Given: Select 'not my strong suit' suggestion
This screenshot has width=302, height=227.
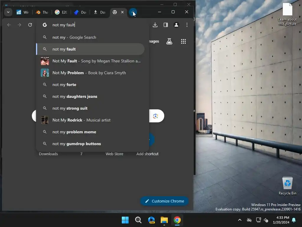Looking at the screenshot, I should (90, 108).
